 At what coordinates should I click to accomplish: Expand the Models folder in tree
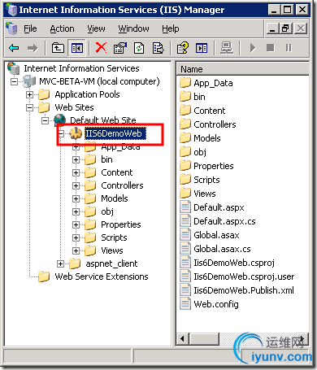(76, 198)
